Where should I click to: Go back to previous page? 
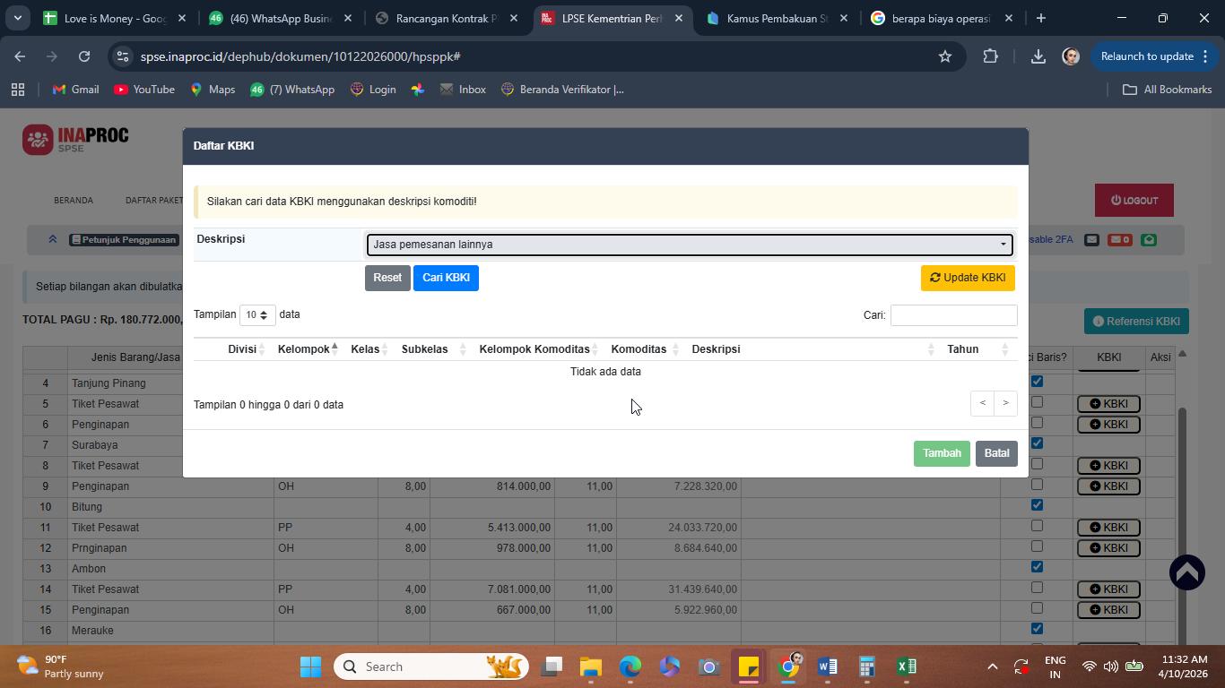point(20,56)
